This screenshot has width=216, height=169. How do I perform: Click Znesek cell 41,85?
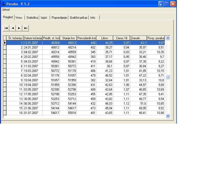coord(138,71)
